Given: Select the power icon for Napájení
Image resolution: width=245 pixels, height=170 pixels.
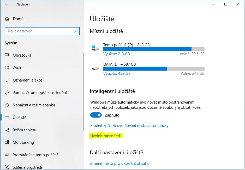Looking at the screenshot, I should pos(7,105).
